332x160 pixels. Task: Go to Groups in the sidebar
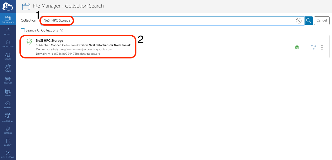pyautogui.click(x=8, y=56)
